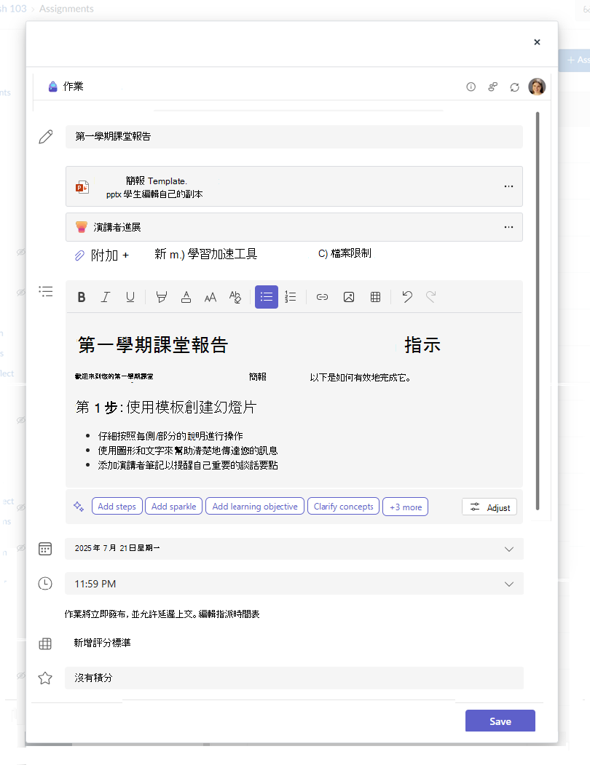Toggle the numbered list button

(291, 297)
